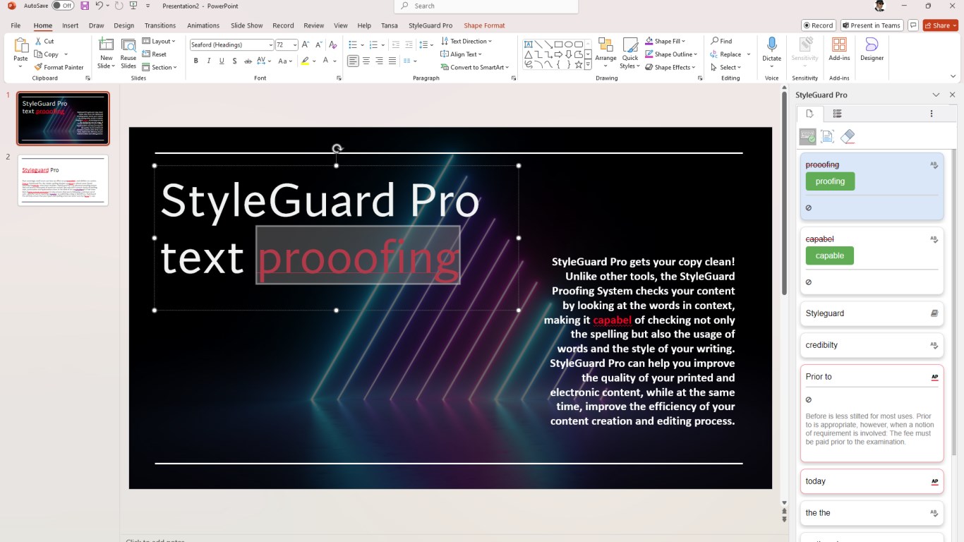The image size is (964, 542).
Task: Cut the selected content
Action: 44,41
